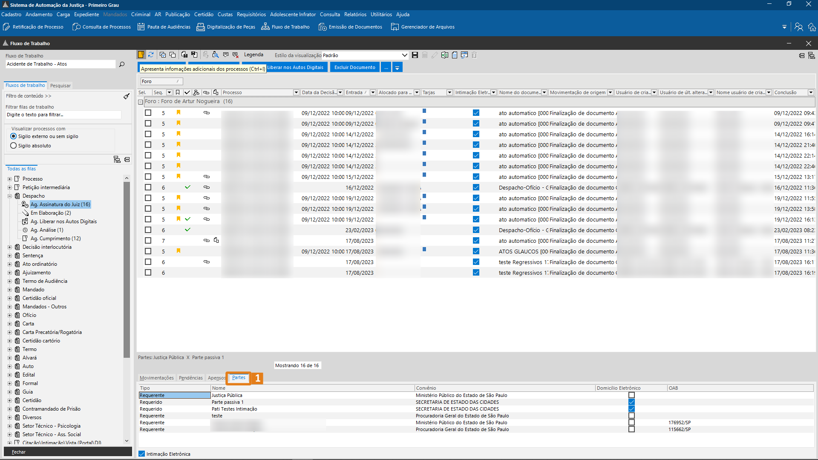Collapse the Despacho tree node
818x460 pixels.
[x=9, y=196]
